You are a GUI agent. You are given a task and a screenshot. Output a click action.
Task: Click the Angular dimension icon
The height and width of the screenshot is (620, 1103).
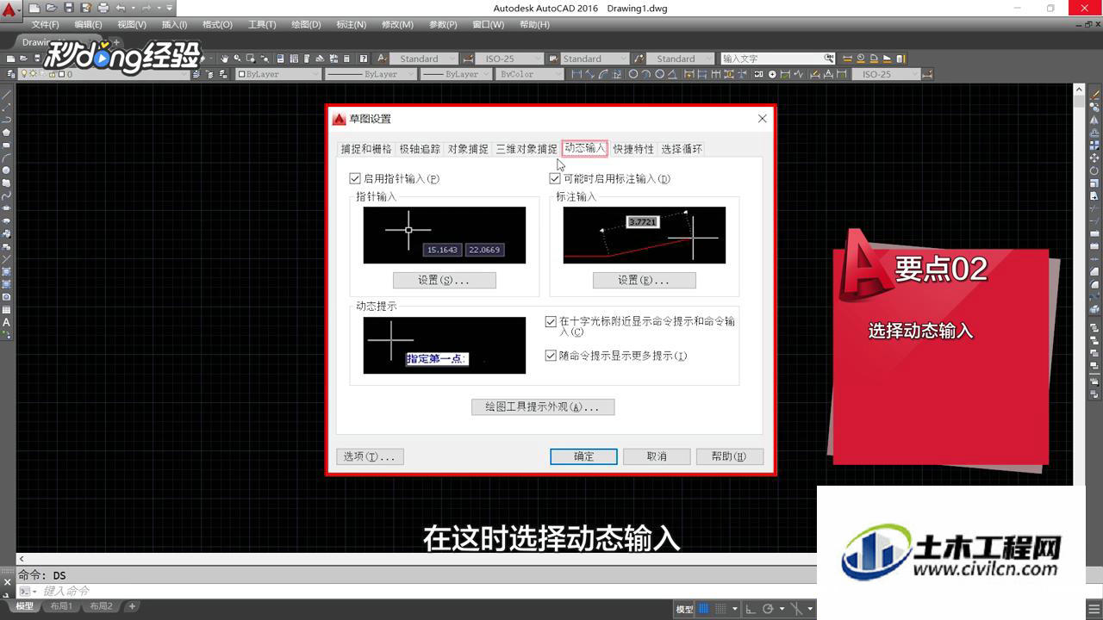point(673,74)
